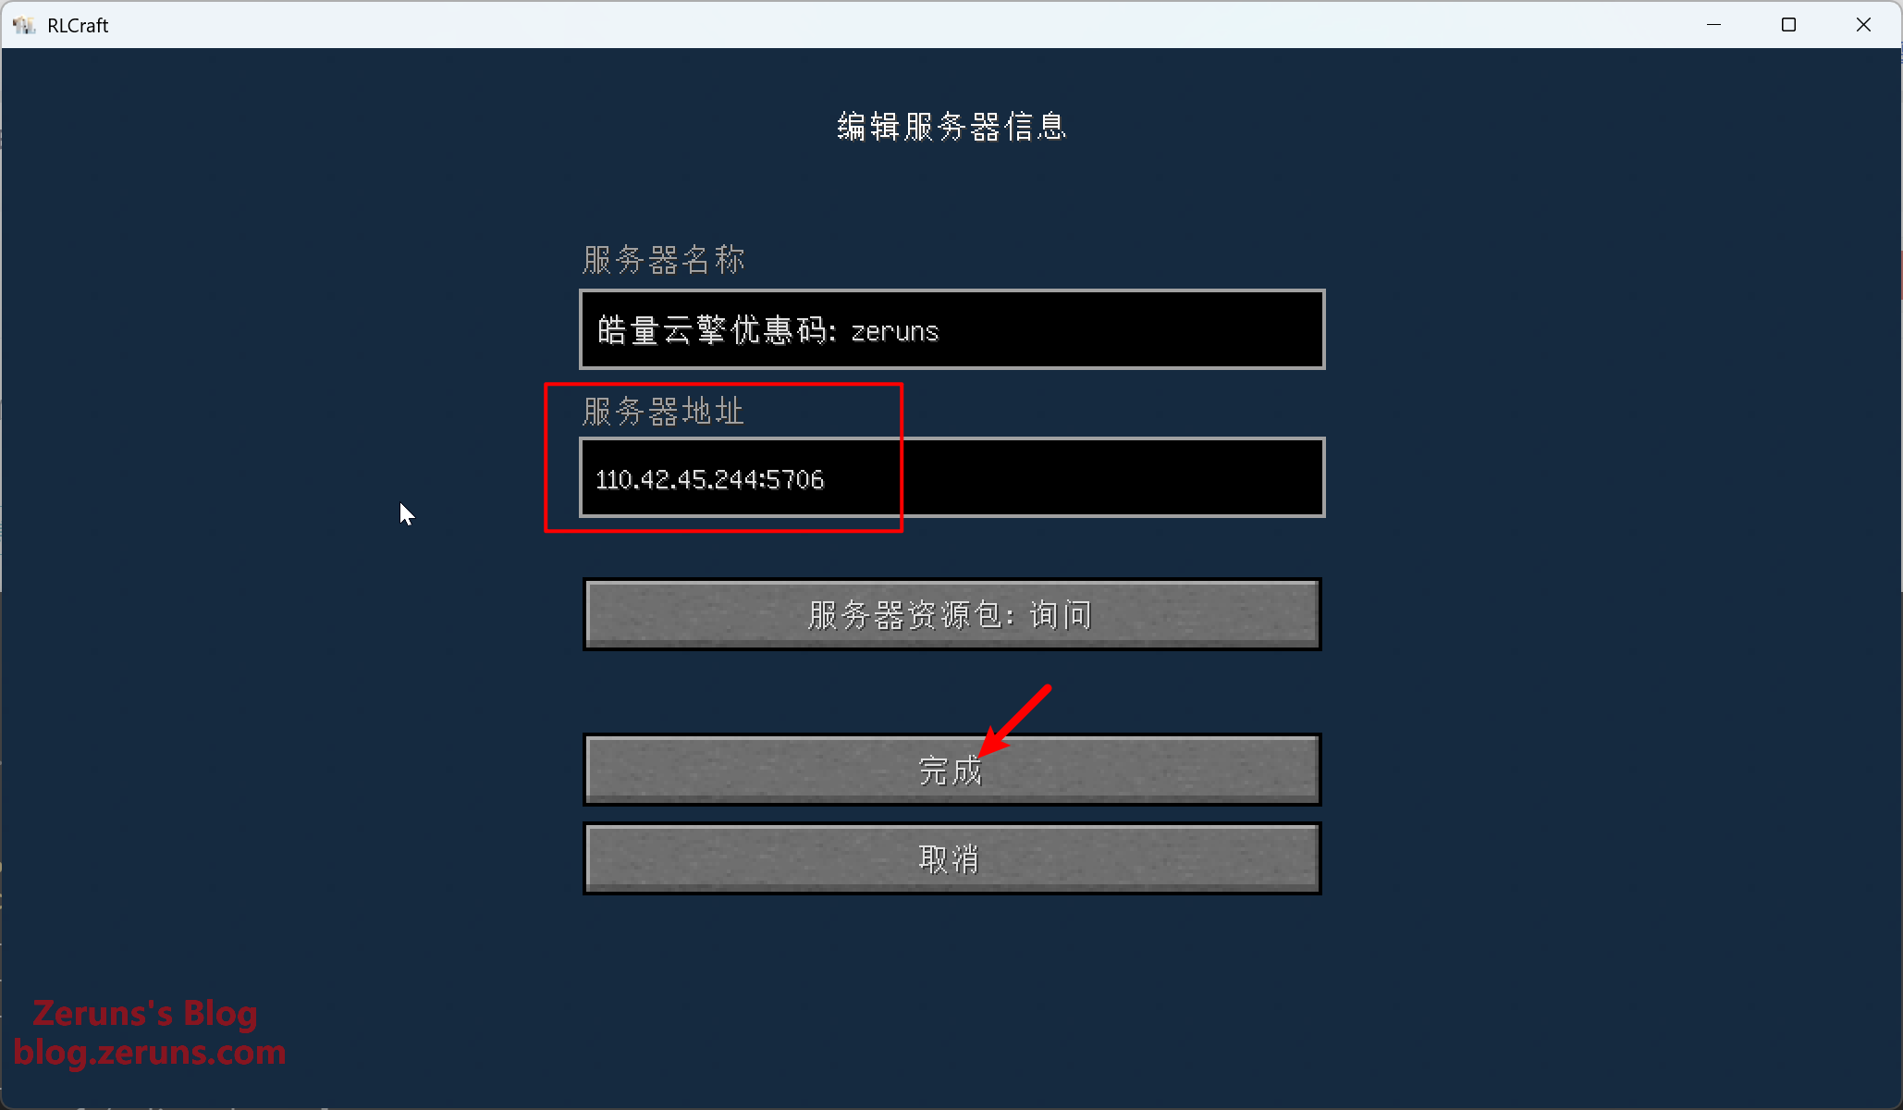The width and height of the screenshot is (1903, 1110).
Task: Focus the 服务器名称 text field
Action: (951, 329)
